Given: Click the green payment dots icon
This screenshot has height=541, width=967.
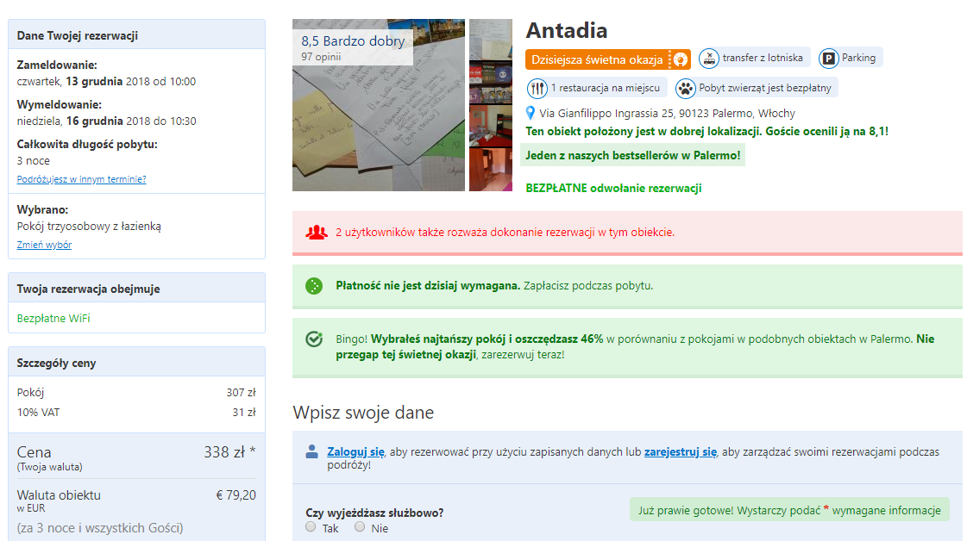Looking at the screenshot, I should point(314,286).
